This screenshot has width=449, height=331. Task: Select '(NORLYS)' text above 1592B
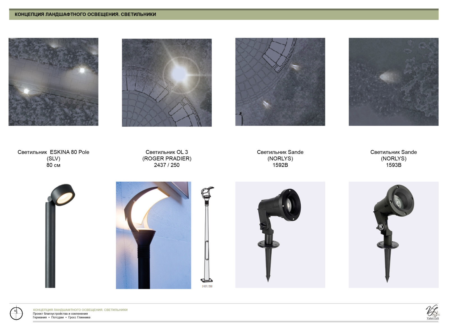tap(280, 158)
